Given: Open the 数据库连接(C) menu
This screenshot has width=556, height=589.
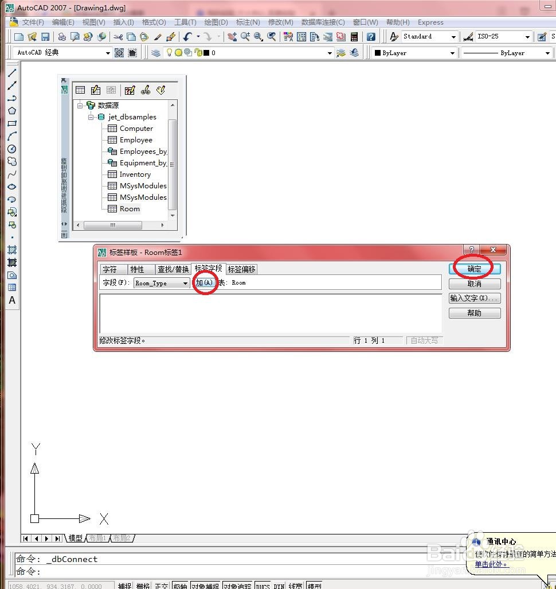Looking at the screenshot, I should (323, 22).
